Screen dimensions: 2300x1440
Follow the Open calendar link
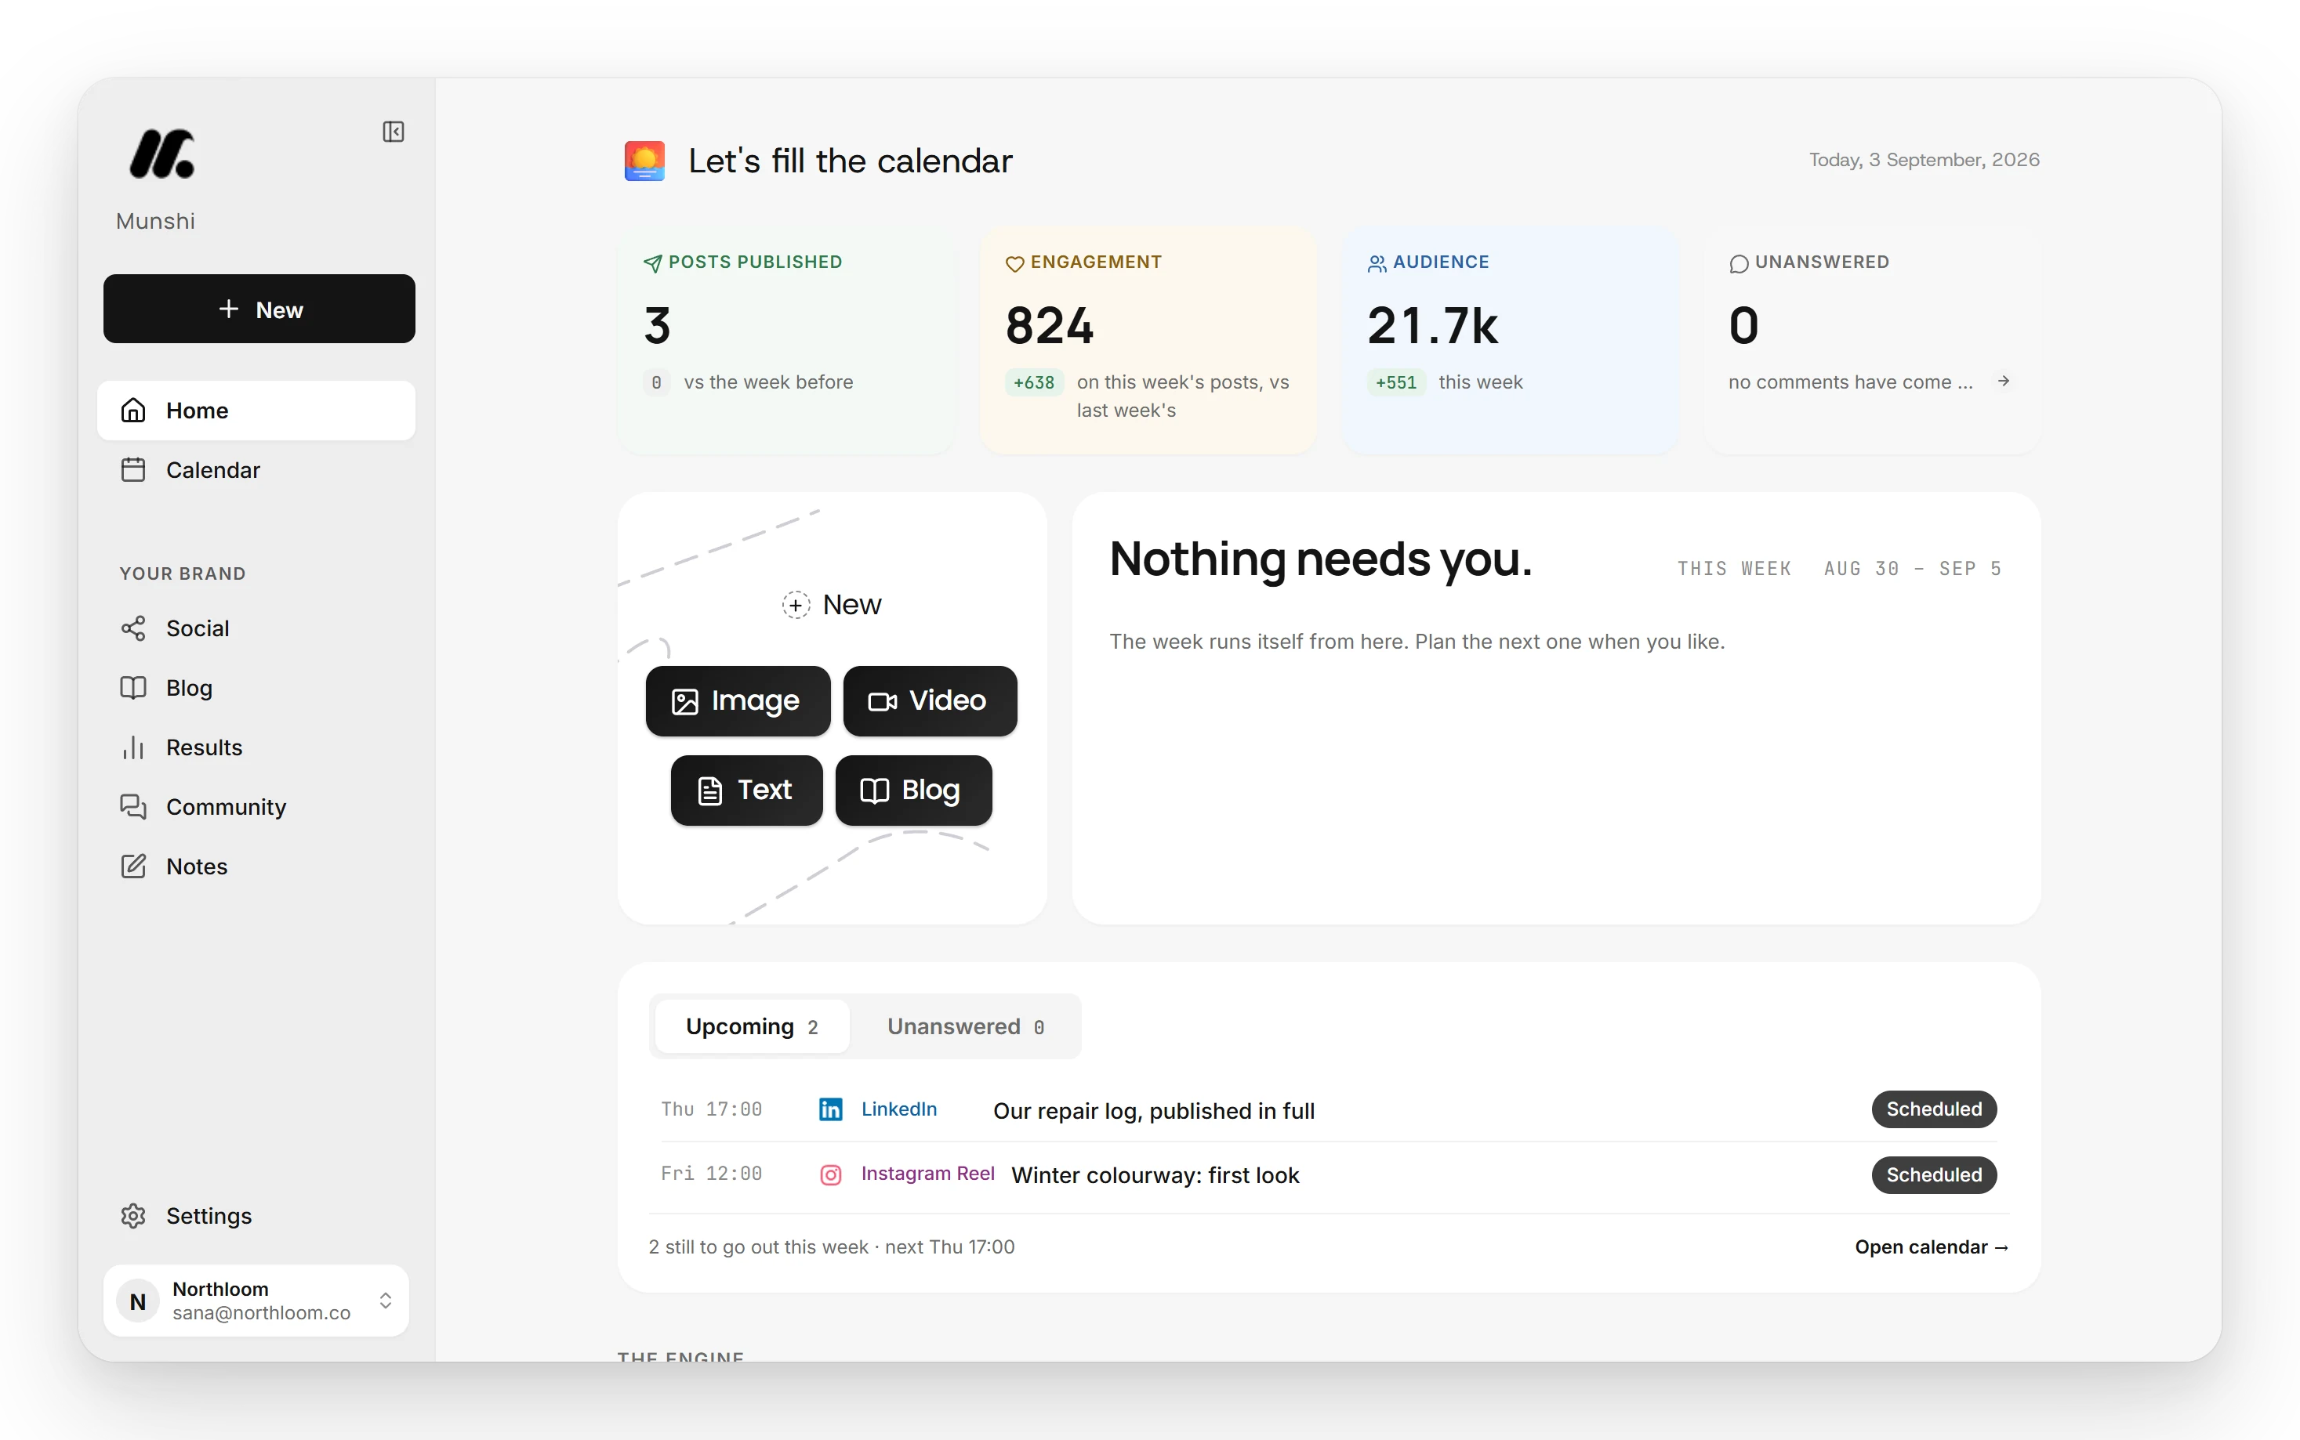click(1932, 1247)
